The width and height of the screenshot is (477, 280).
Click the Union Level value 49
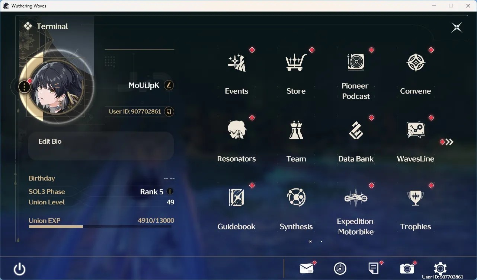[x=170, y=202]
